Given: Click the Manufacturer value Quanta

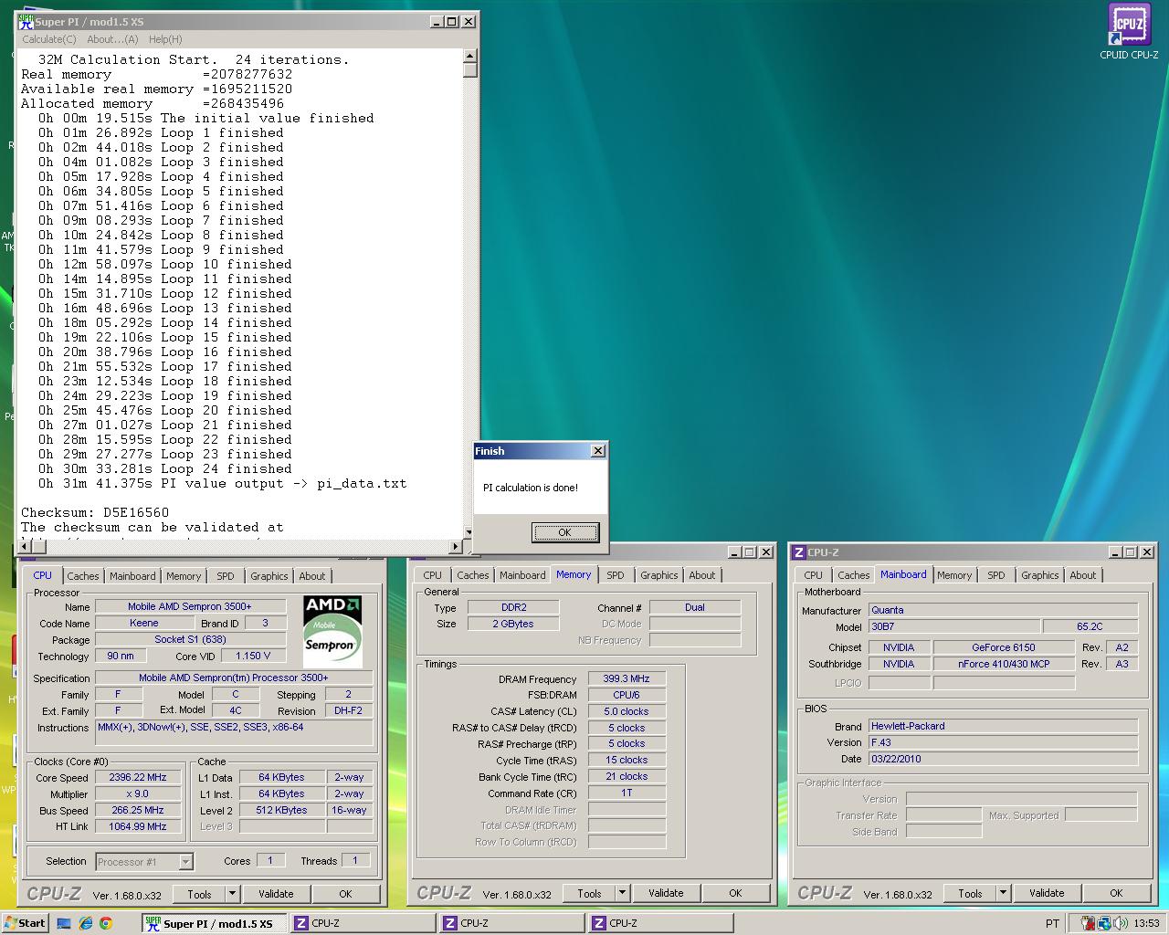Looking at the screenshot, I should [x=1003, y=610].
